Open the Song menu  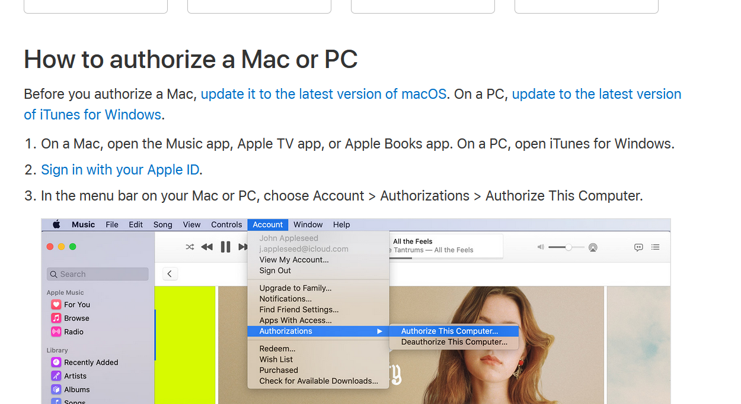163,225
